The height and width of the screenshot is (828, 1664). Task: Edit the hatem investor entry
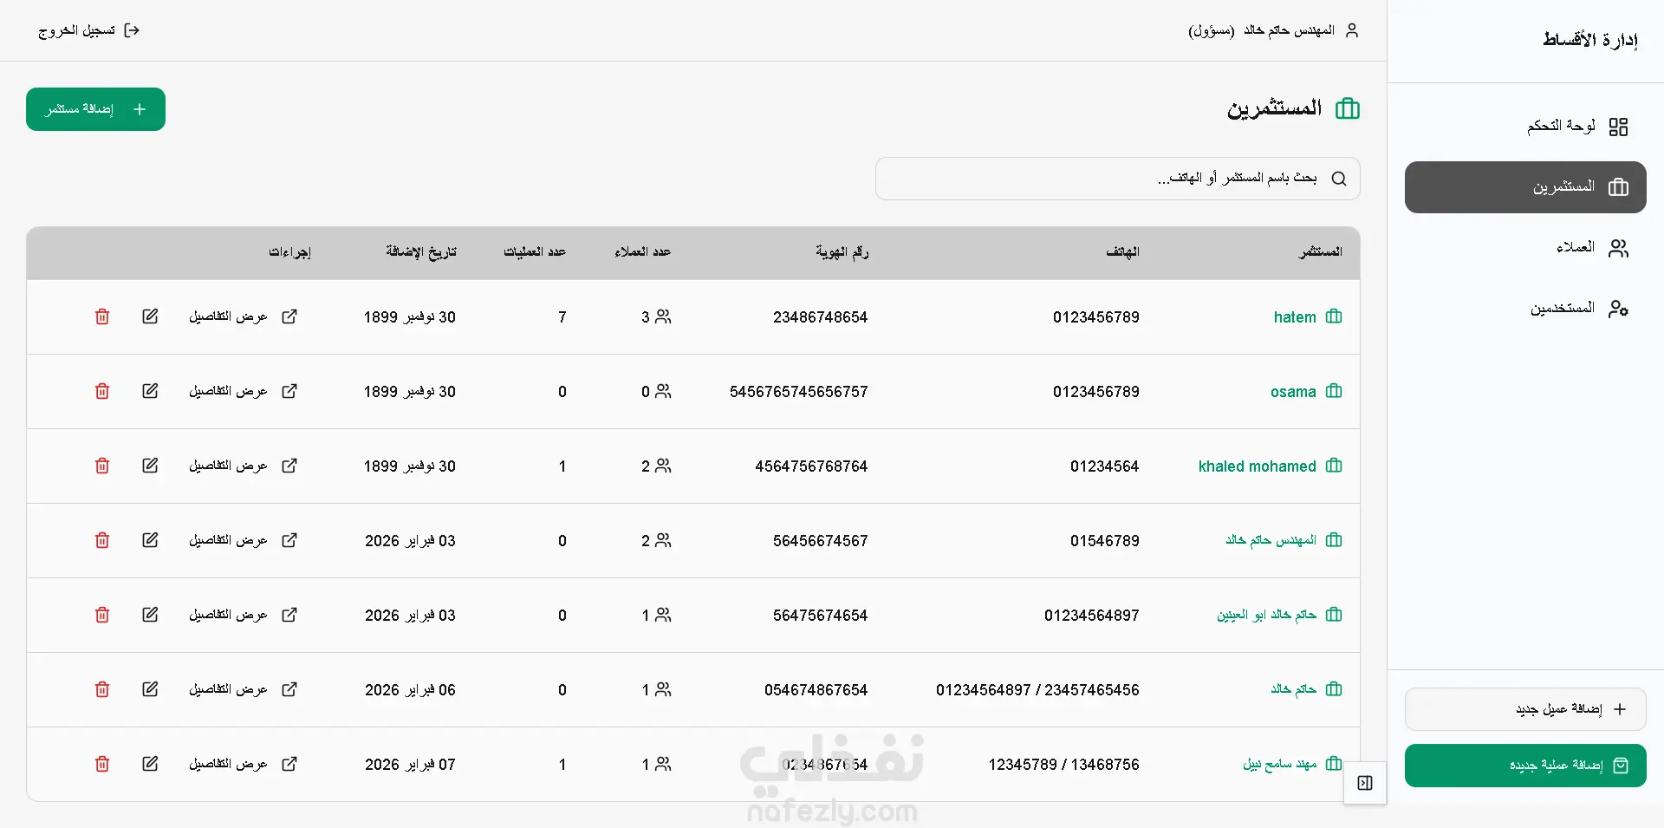pos(150,316)
